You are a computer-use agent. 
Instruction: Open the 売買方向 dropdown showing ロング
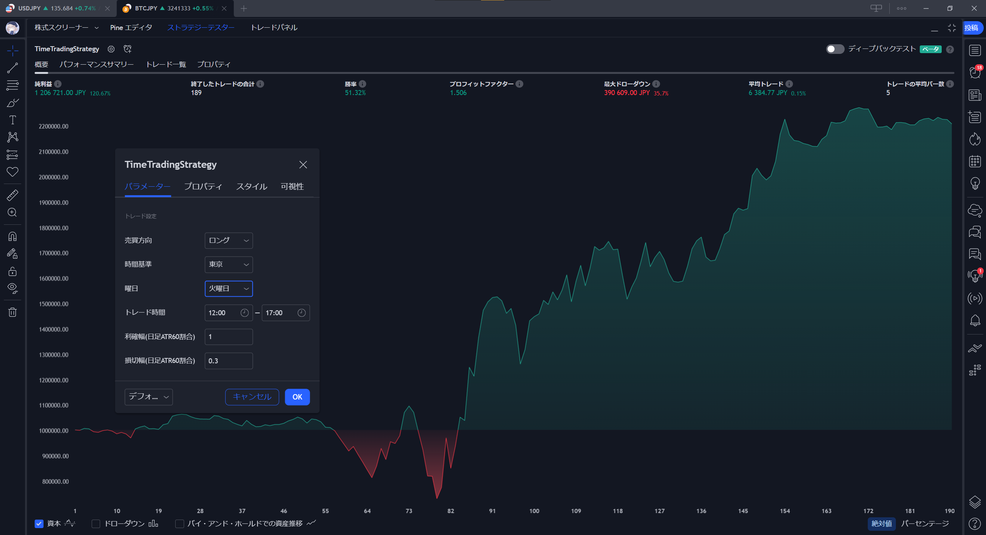(228, 241)
